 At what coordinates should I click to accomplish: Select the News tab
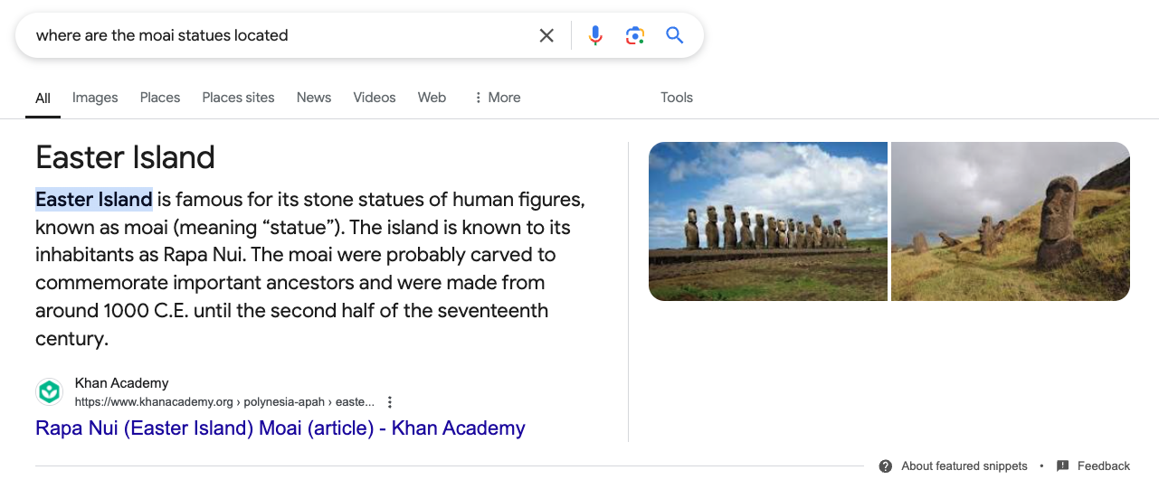[314, 98]
